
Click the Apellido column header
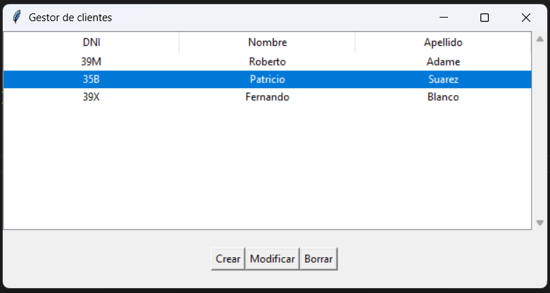[x=443, y=42]
